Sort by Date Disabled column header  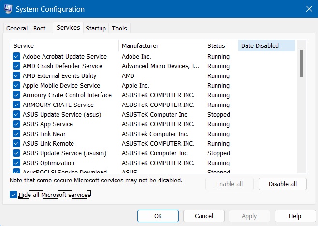[266, 45]
